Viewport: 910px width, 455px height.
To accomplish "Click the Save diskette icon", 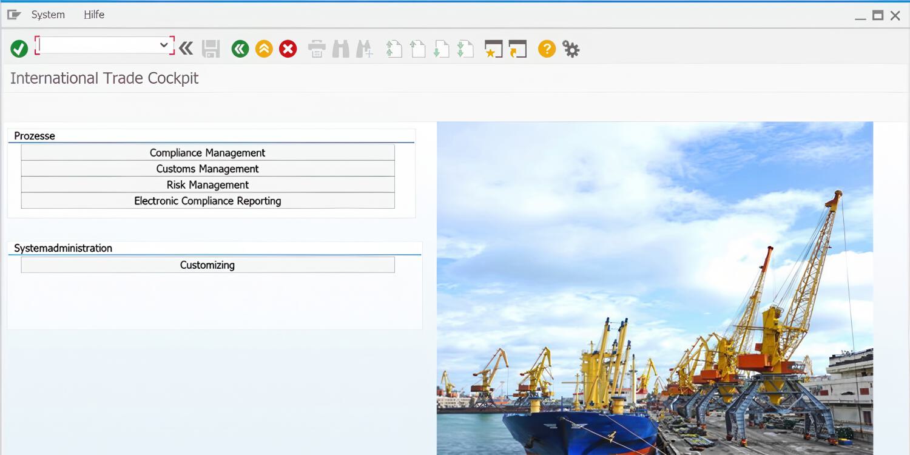I will coord(211,49).
